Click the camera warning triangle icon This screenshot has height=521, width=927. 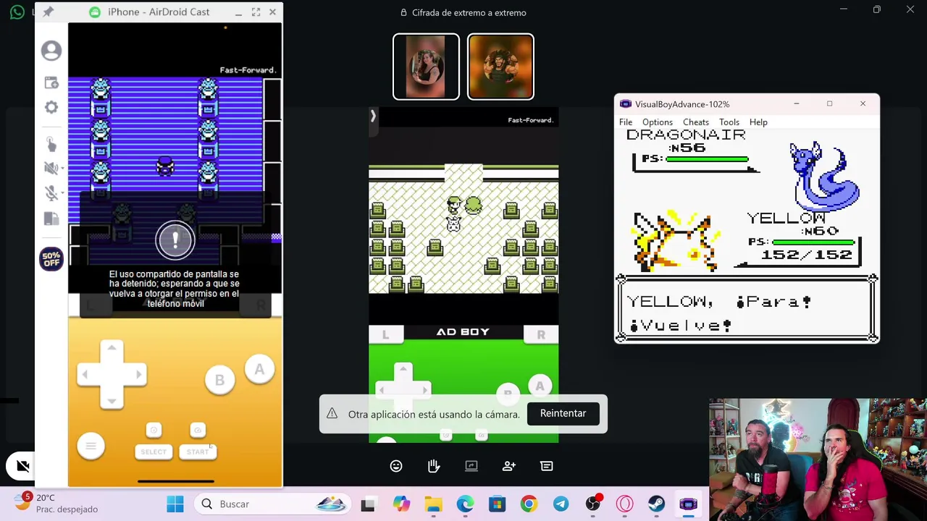[332, 413]
